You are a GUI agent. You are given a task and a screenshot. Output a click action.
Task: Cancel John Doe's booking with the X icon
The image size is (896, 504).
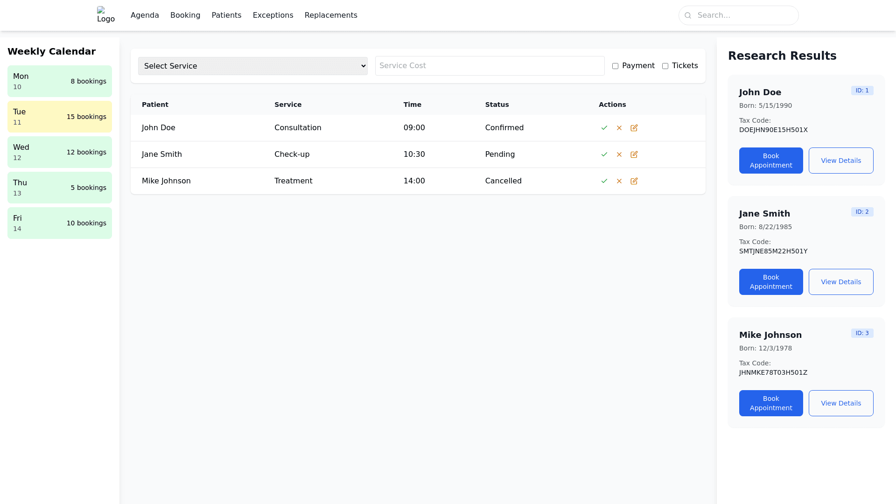(x=619, y=128)
